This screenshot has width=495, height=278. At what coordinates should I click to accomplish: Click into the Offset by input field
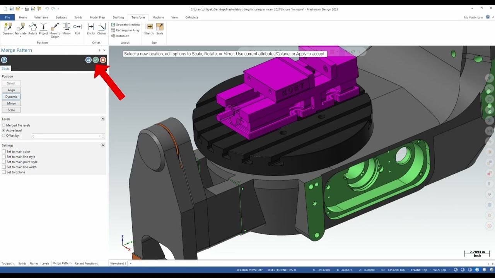(64, 136)
